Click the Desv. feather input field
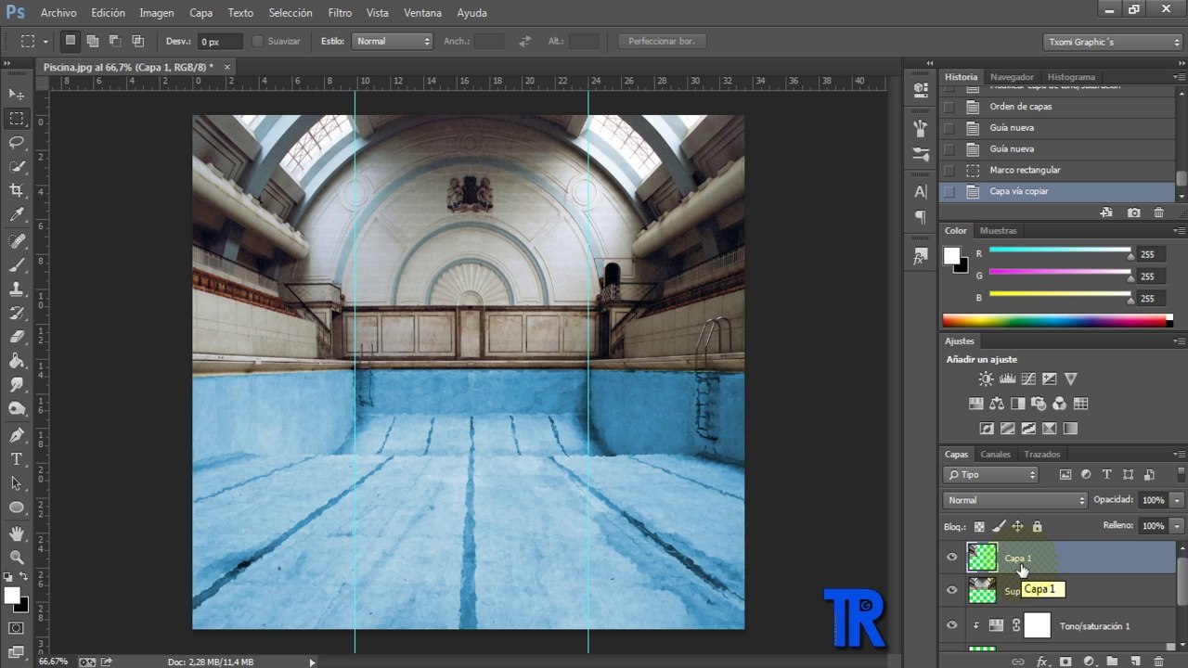This screenshot has height=668, width=1188. coord(220,42)
